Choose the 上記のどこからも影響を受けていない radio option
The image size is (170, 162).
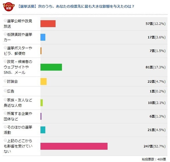(x=5, y=140)
